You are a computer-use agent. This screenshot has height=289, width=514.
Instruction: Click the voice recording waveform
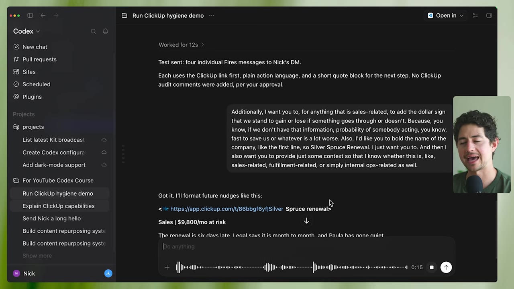(x=292, y=267)
